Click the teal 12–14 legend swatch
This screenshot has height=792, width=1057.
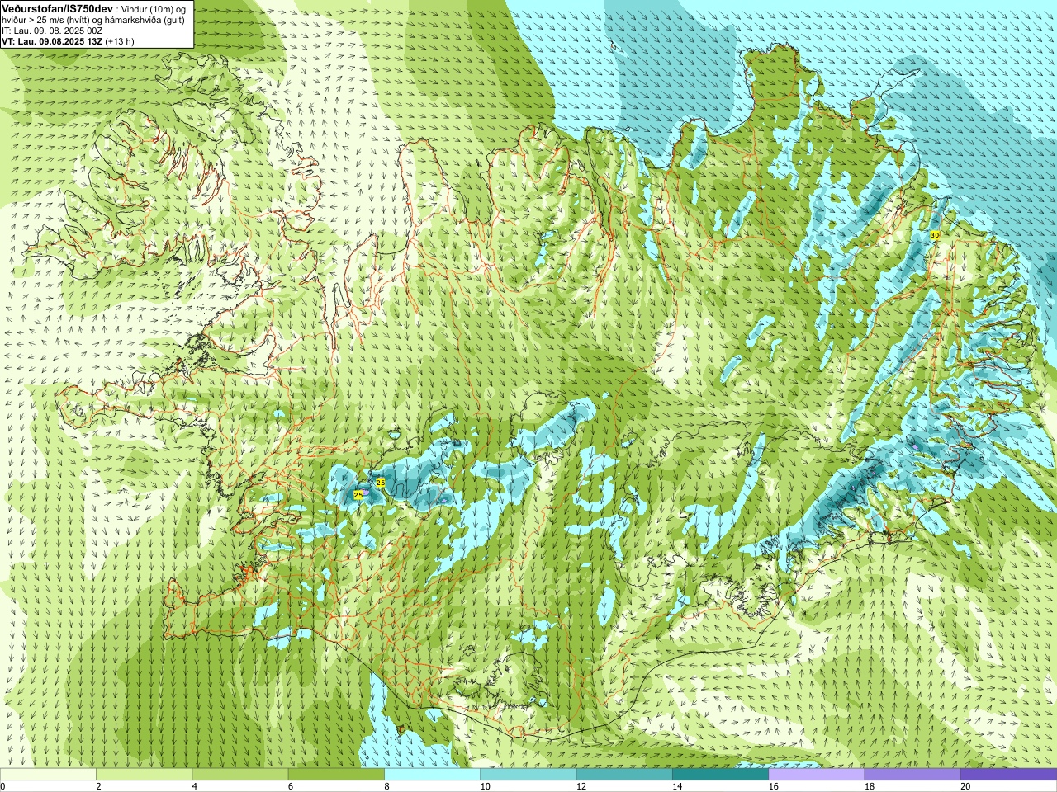(624, 775)
